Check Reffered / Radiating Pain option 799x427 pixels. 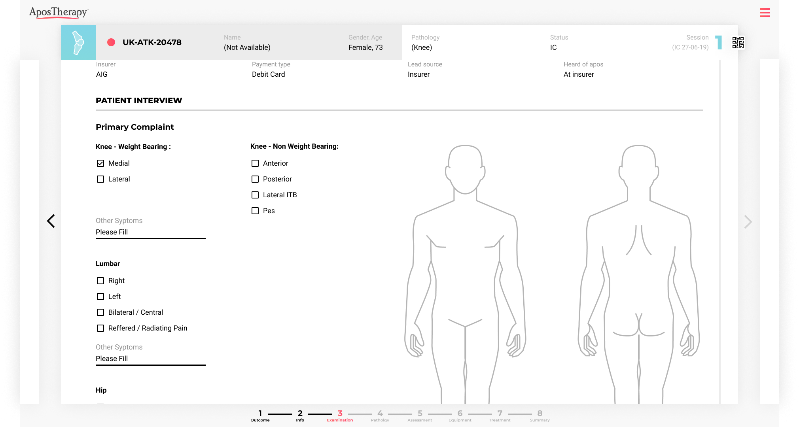pos(100,328)
